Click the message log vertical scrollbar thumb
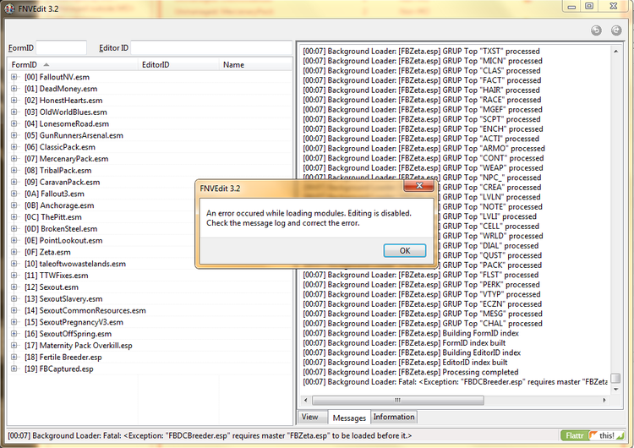The height and width of the screenshot is (448, 634). (615, 378)
